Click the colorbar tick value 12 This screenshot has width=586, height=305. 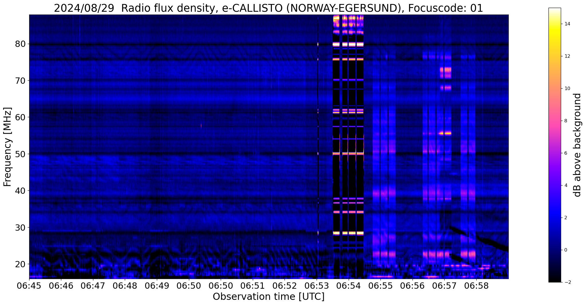[x=567, y=56]
